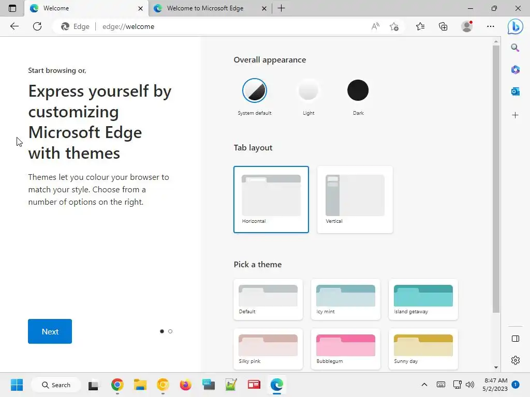Select System default appearance
Image resolution: width=530 pixels, height=397 pixels.
point(255,90)
